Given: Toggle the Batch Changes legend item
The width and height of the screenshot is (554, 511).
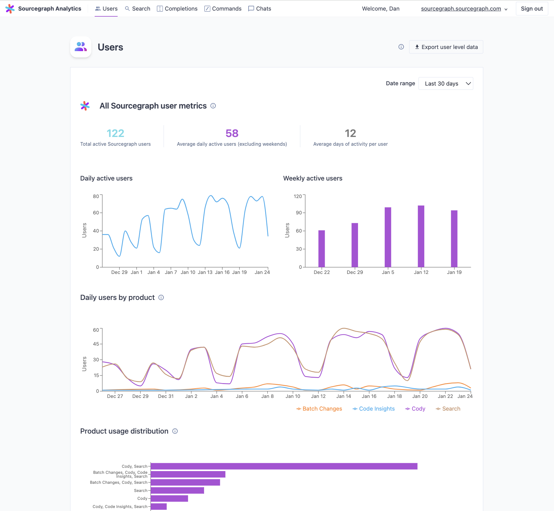Looking at the screenshot, I should point(319,409).
